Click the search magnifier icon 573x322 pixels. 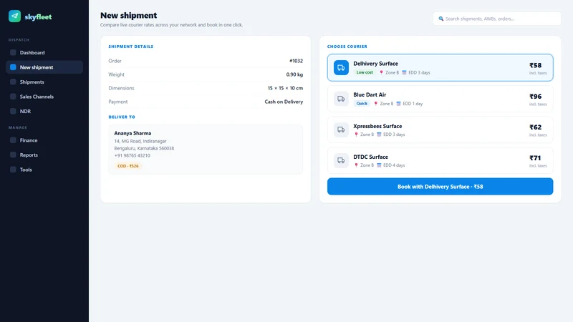[x=441, y=19]
